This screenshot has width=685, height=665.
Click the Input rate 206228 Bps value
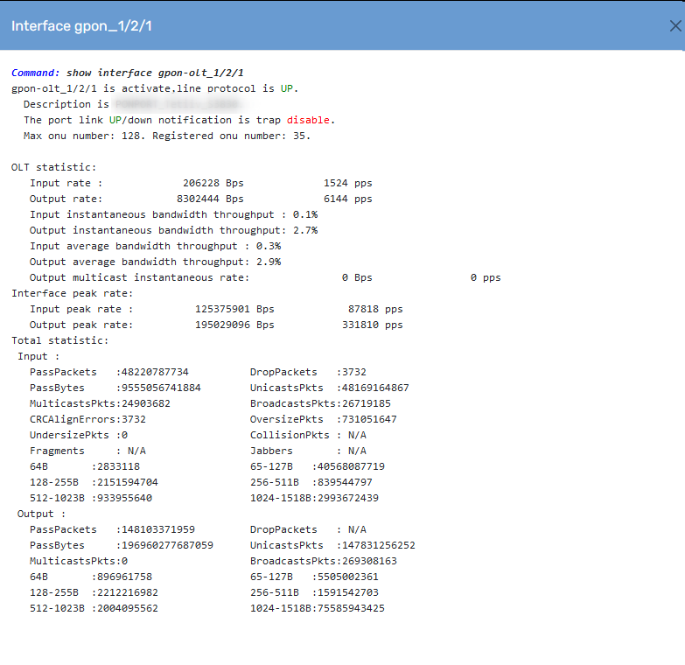[x=213, y=183]
